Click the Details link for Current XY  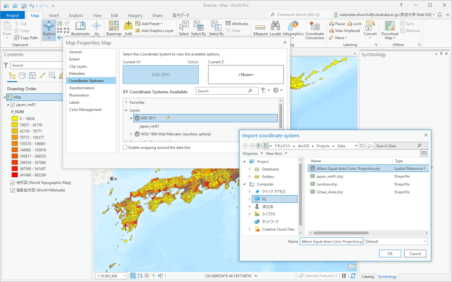(193, 62)
